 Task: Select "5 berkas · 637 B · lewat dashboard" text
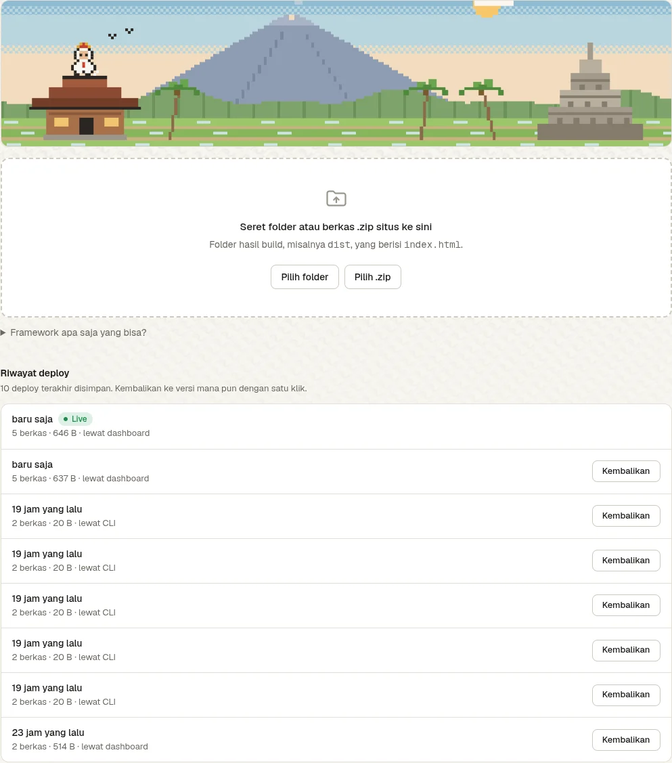tap(81, 479)
